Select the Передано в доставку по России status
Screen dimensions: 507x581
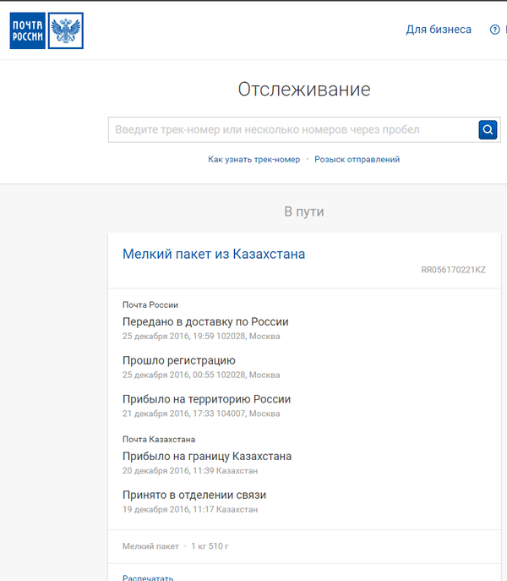(205, 321)
